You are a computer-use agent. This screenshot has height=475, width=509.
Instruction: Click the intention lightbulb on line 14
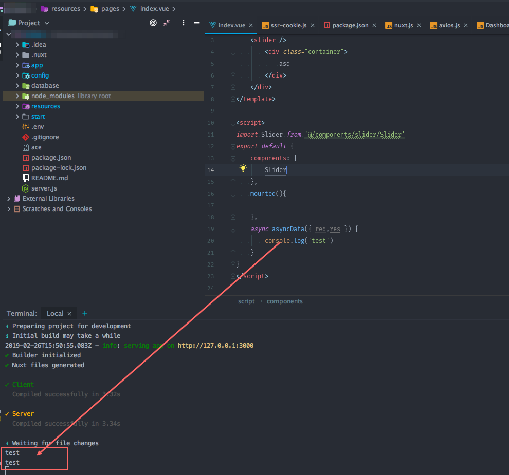click(x=243, y=168)
